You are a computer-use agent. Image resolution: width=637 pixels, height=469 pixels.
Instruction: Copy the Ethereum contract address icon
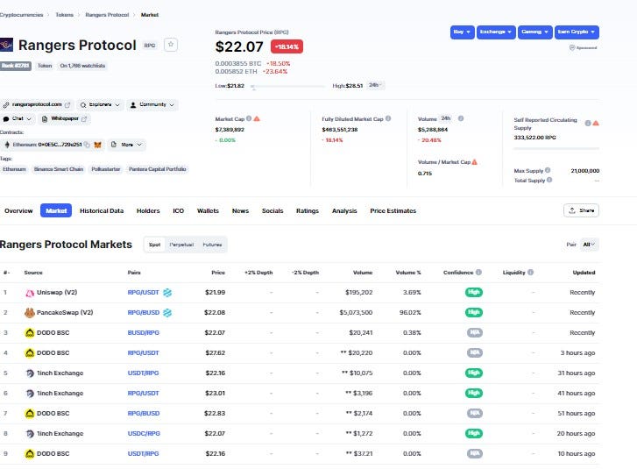[x=87, y=145]
